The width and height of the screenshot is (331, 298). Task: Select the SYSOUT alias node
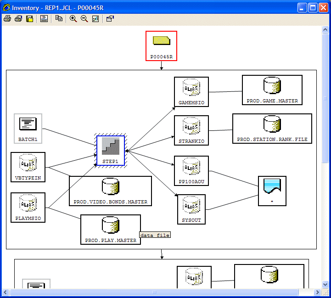[191, 209]
